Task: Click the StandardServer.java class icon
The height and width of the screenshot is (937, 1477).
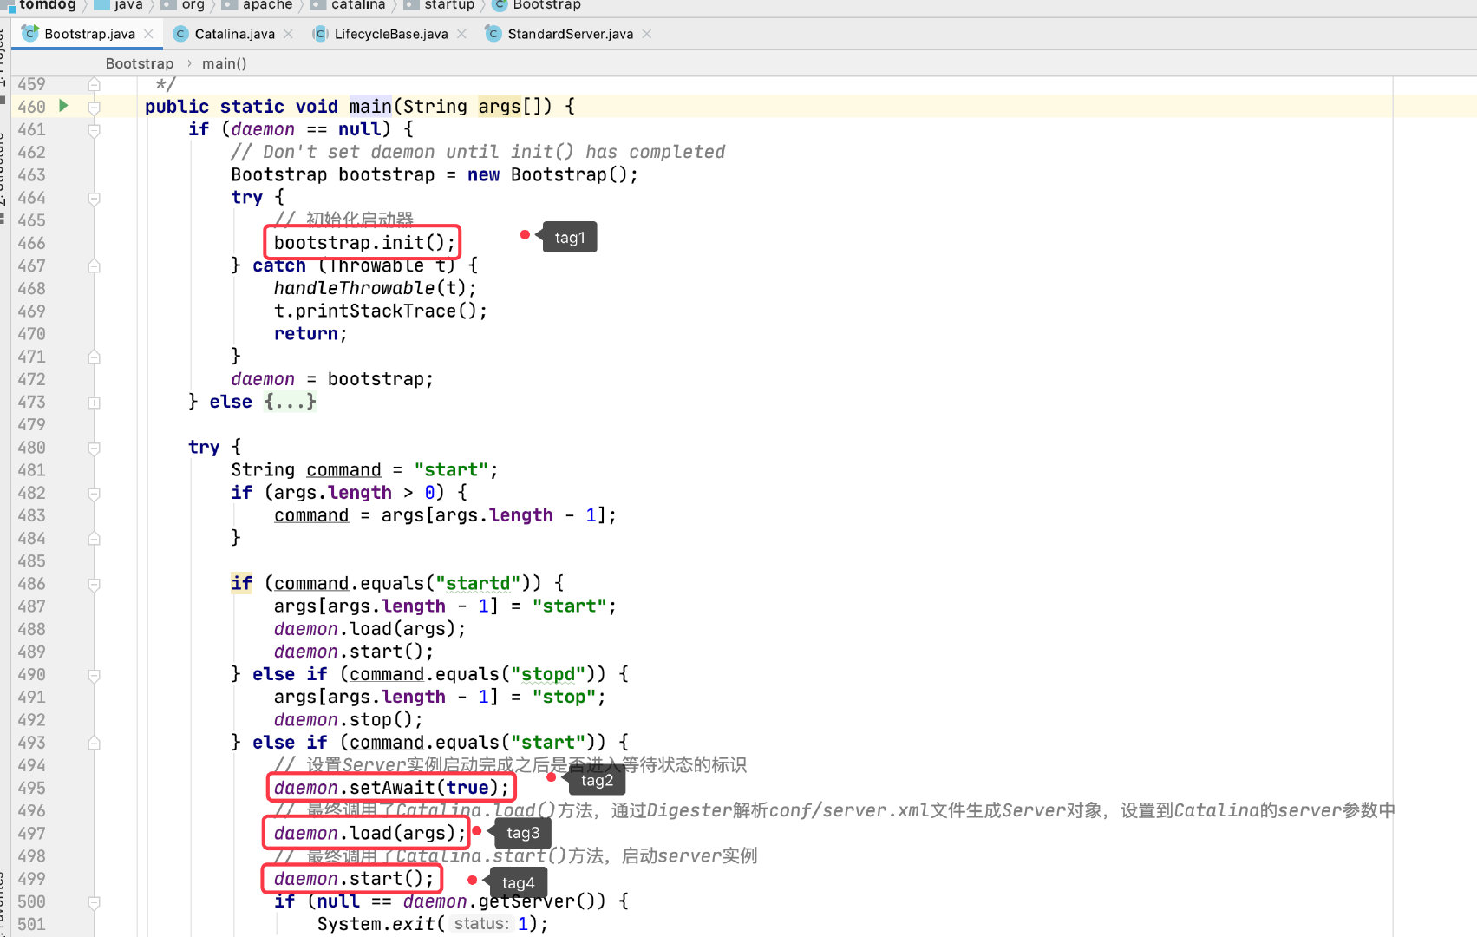Action: point(493,34)
